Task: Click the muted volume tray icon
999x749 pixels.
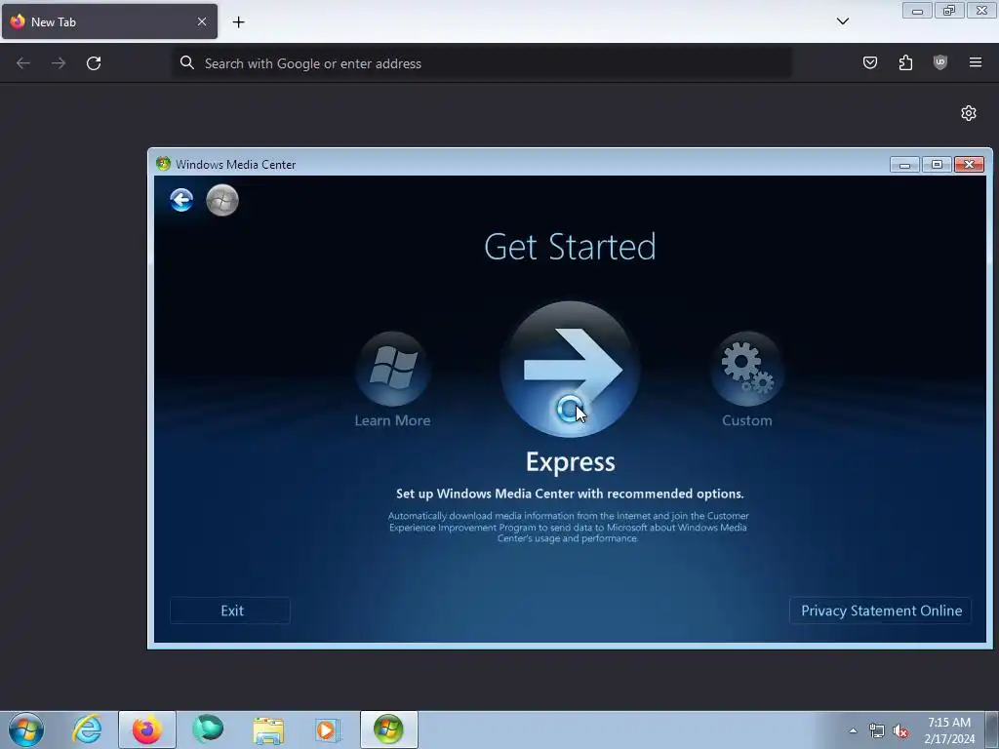Action: coord(900,730)
